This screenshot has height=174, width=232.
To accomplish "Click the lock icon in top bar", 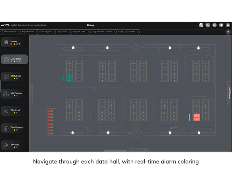I will point(228,25).
